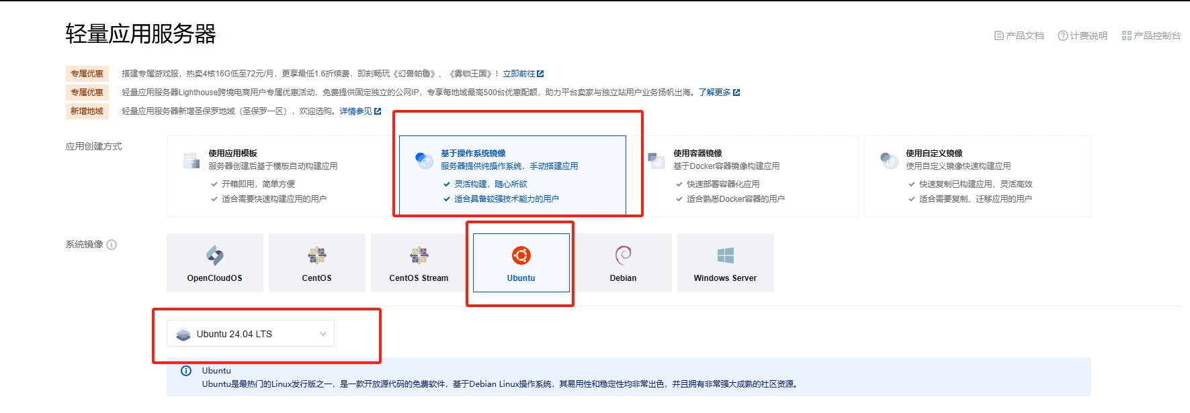This screenshot has width=1190, height=413.
Task: Click the 产品控制台 grid icon
Action: [x=1126, y=36]
